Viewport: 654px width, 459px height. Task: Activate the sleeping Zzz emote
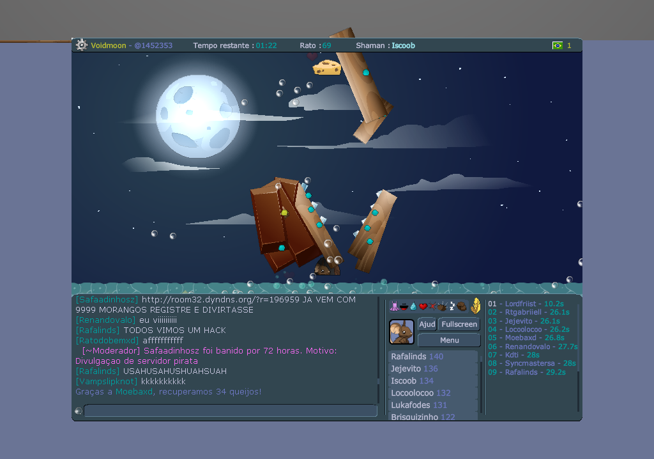452,306
